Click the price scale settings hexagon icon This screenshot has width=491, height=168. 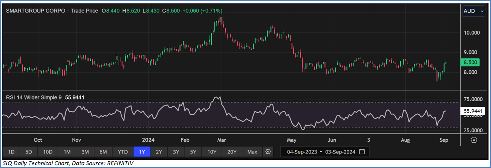(474, 140)
